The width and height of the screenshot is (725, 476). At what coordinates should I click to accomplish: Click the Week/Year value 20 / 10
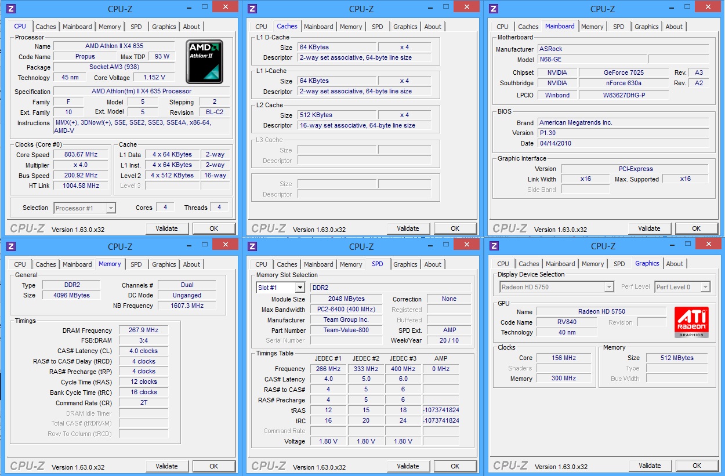(x=449, y=341)
